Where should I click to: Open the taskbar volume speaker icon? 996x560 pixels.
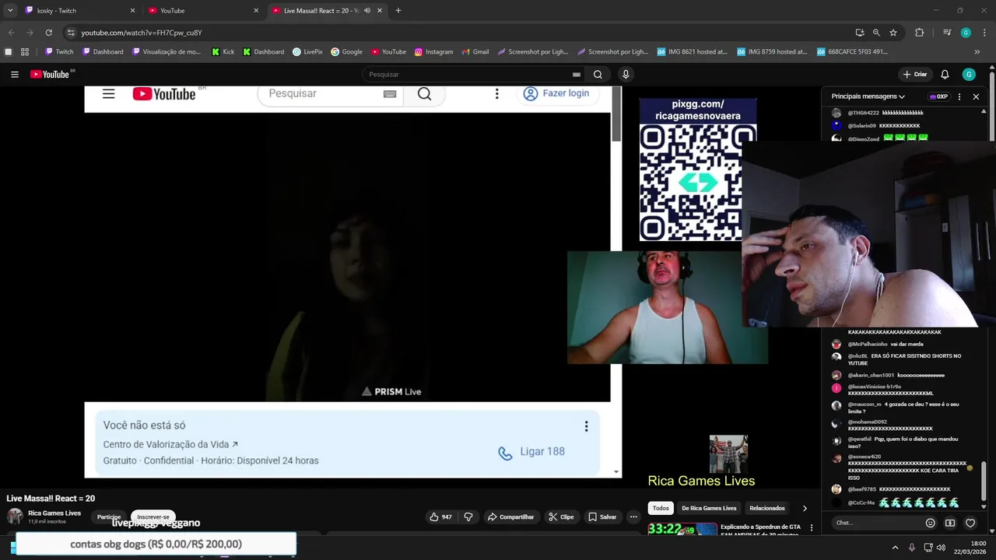point(941,548)
